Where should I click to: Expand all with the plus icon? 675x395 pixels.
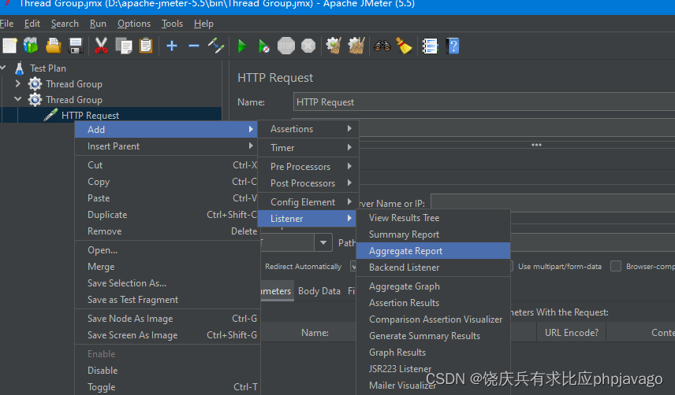point(172,46)
